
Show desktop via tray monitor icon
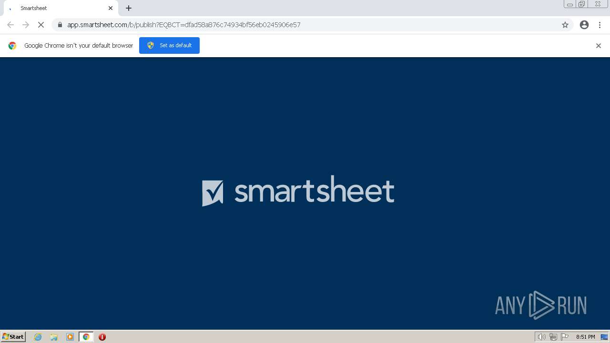(604, 337)
